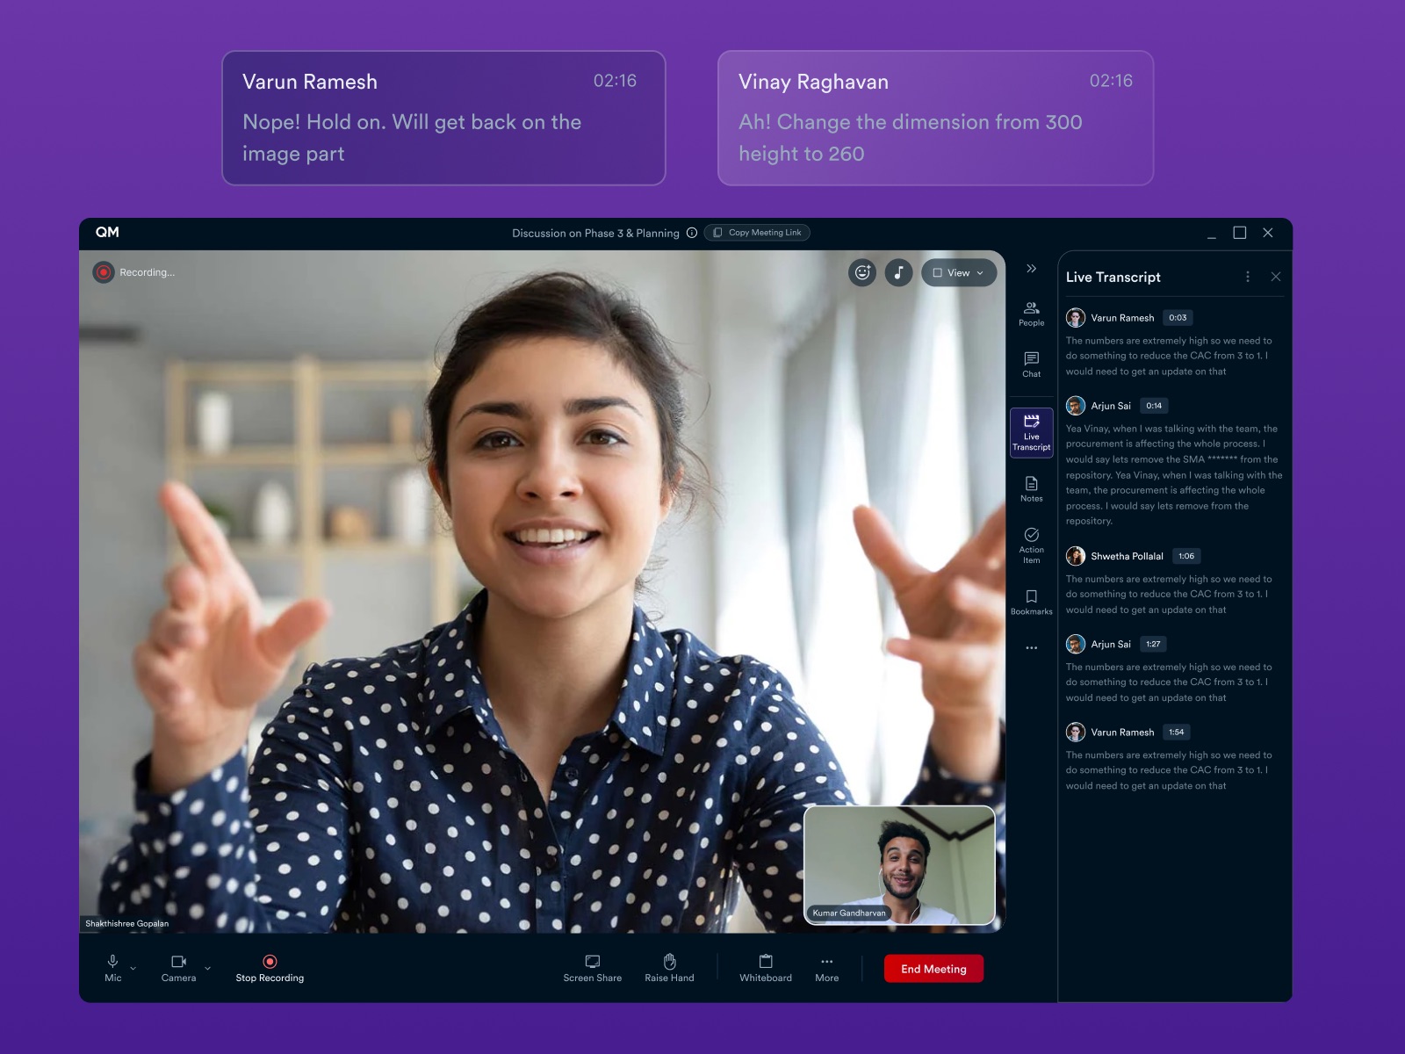Expand Camera options chevron

(208, 968)
